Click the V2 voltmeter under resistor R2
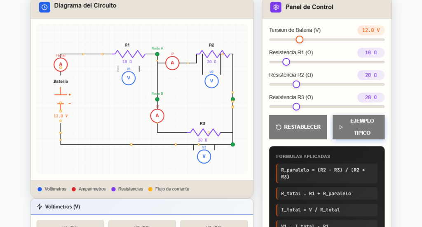Viewport: 422px width, 227px height. 211,81
